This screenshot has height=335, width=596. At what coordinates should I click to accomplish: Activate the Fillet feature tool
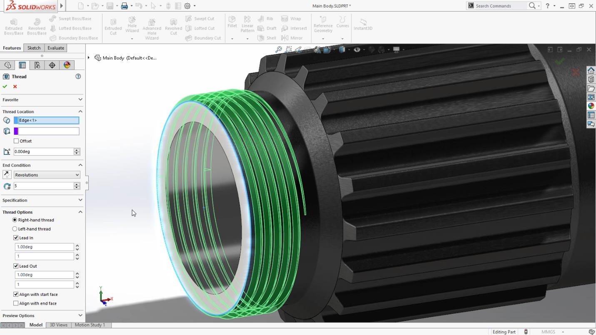click(x=232, y=26)
